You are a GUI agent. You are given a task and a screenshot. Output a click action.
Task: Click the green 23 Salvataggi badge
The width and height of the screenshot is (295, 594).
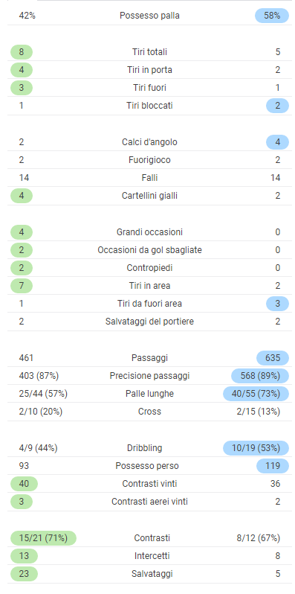click(25, 574)
